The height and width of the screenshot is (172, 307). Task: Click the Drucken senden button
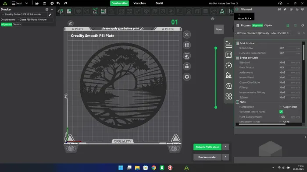207,157
